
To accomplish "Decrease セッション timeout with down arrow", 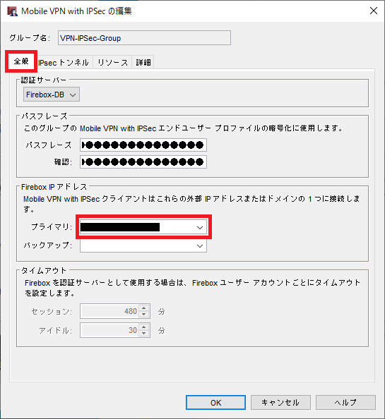I will (x=144, y=315).
